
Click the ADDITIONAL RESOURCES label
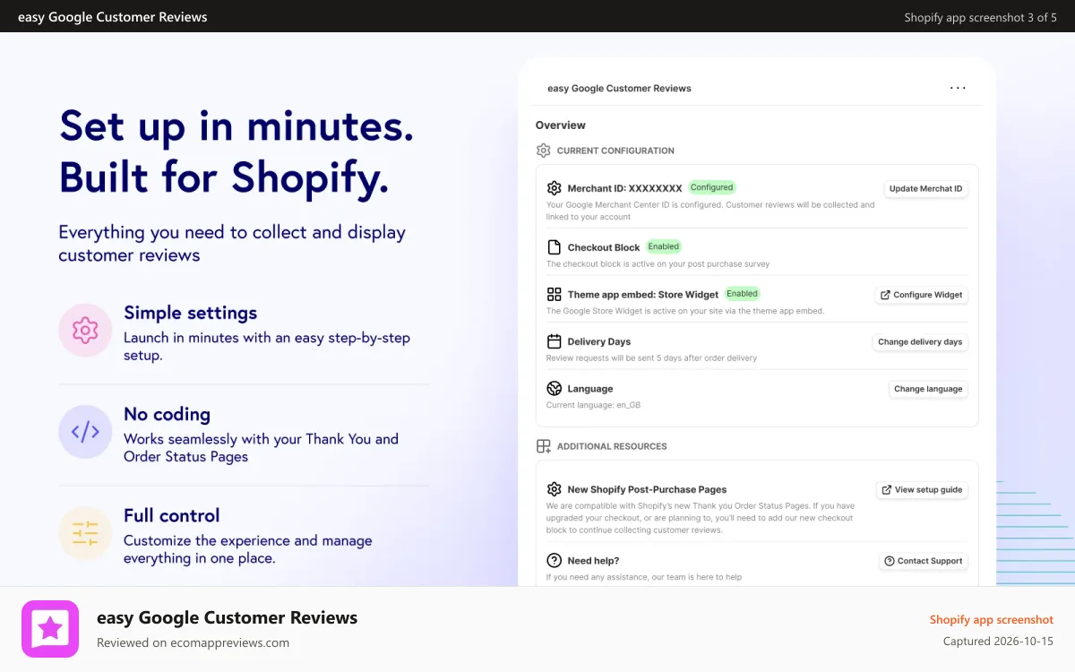(612, 446)
